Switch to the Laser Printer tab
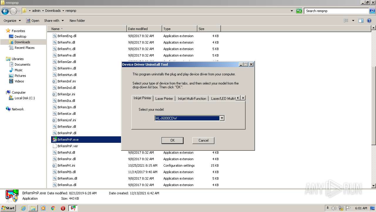The width and height of the screenshot is (376, 212). coord(164,99)
